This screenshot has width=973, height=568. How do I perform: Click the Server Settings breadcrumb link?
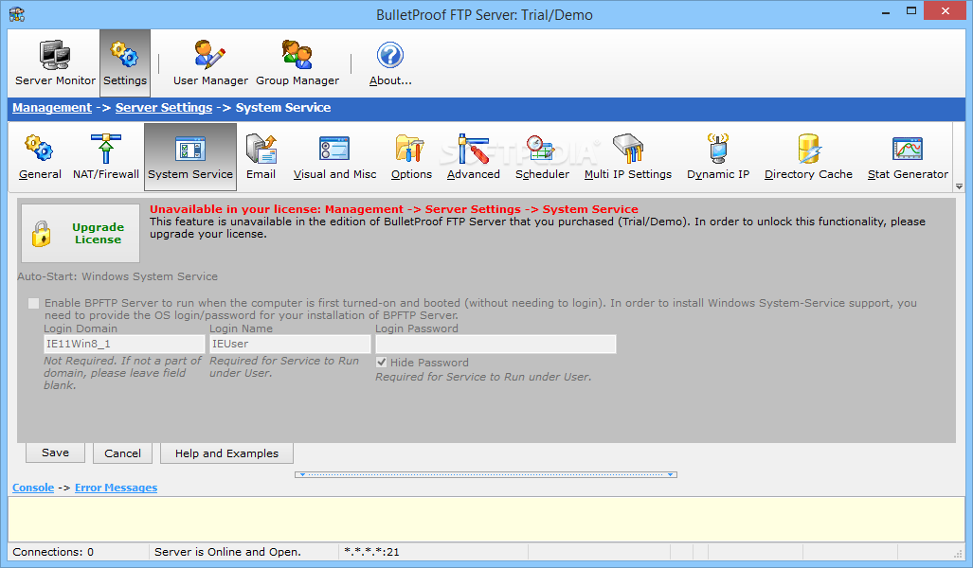pyautogui.click(x=164, y=107)
